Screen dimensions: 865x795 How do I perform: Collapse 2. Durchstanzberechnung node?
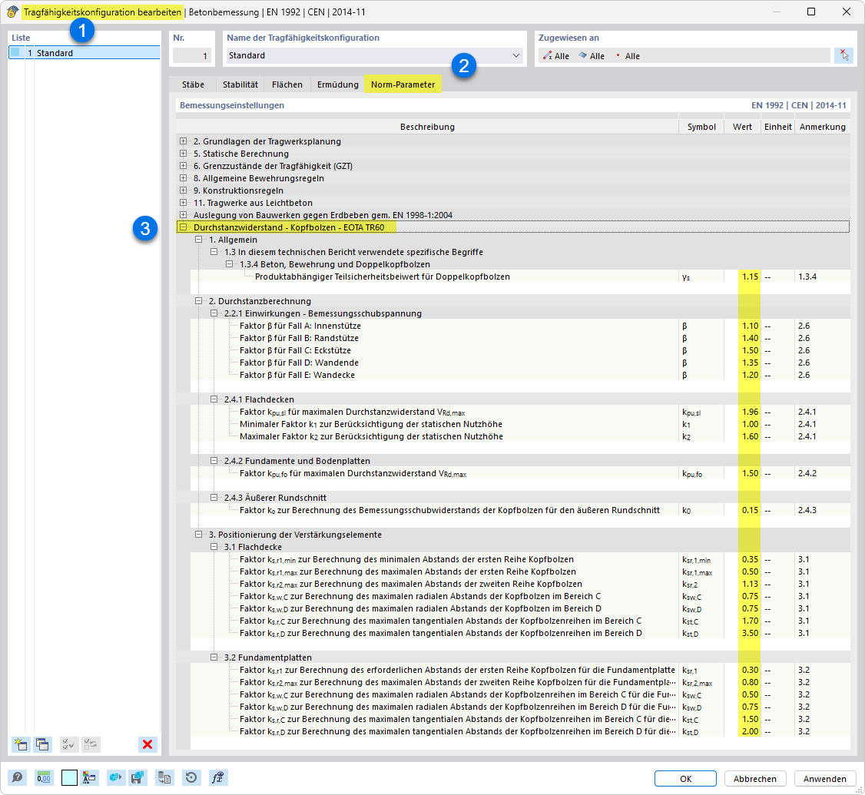click(x=199, y=300)
